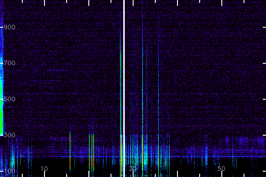Click the 900 frequency axis label
Image resolution: width=266 pixels, height=177 pixels.
pos(9,27)
